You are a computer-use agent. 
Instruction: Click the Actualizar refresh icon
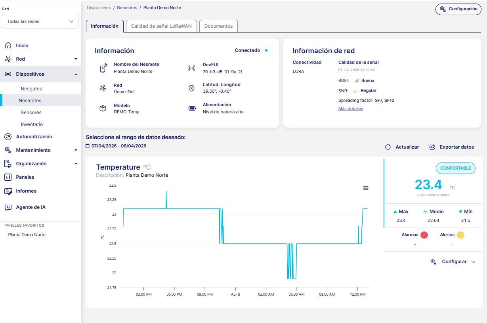tap(388, 147)
